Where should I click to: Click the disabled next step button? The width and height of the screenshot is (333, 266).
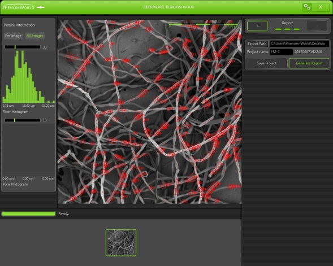(x=317, y=26)
